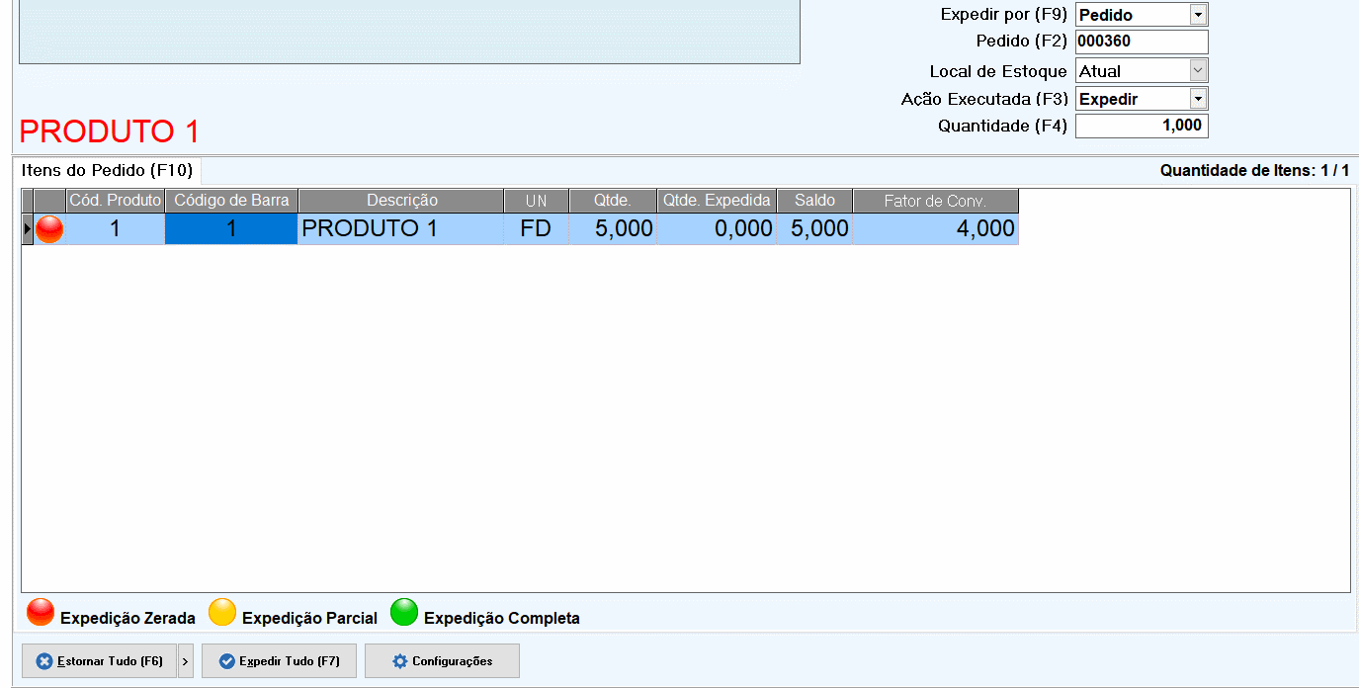Screen dimensions: 1359x688
Task: Click the red status ball in product row
Action: (49, 229)
